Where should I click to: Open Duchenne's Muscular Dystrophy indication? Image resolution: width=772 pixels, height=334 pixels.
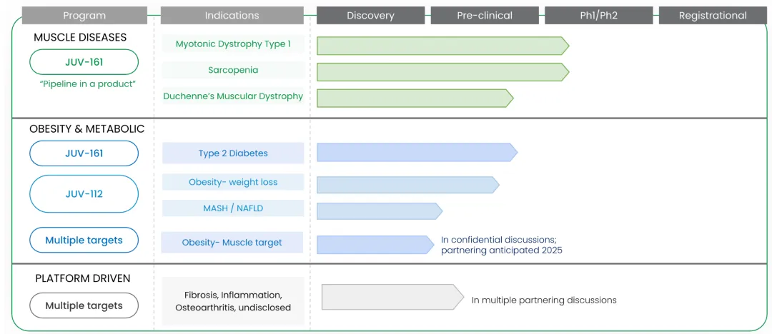click(x=233, y=96)
